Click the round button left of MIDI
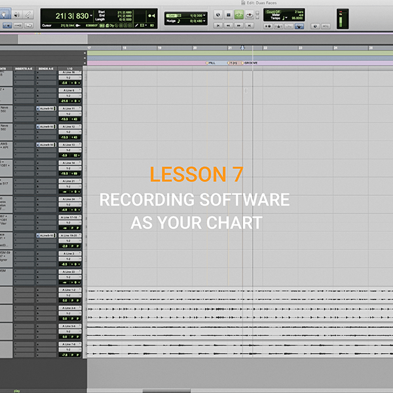The height and width of the screenshot is (393, 393). pos(315,26)
